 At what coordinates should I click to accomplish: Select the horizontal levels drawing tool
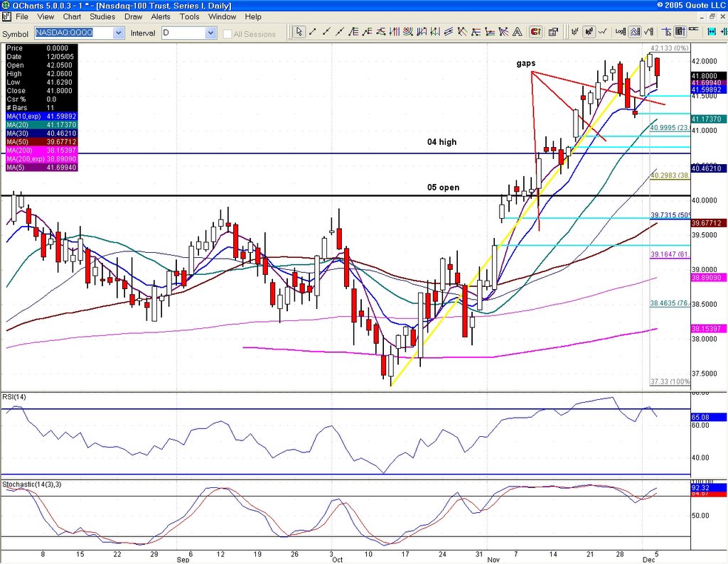489,31
